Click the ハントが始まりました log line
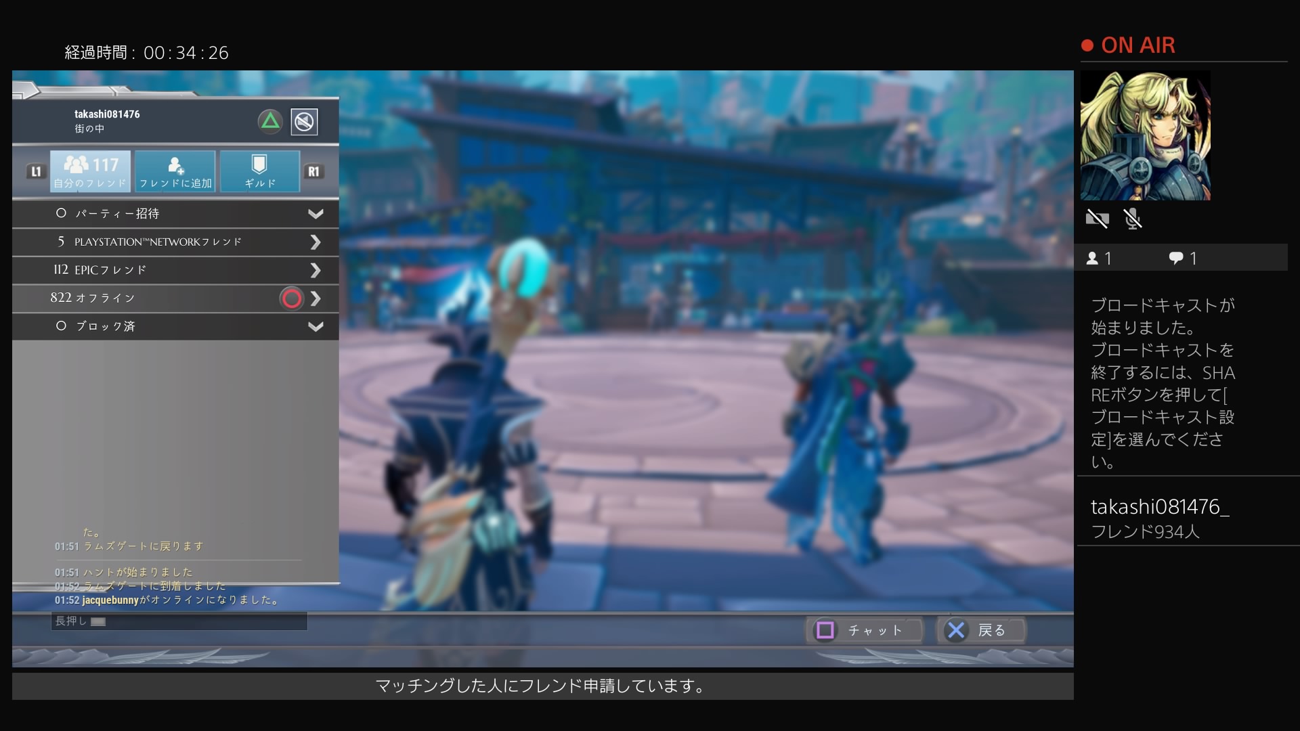Image resolution: width=1300 pixels, height=731 pixels. (124, 573)
